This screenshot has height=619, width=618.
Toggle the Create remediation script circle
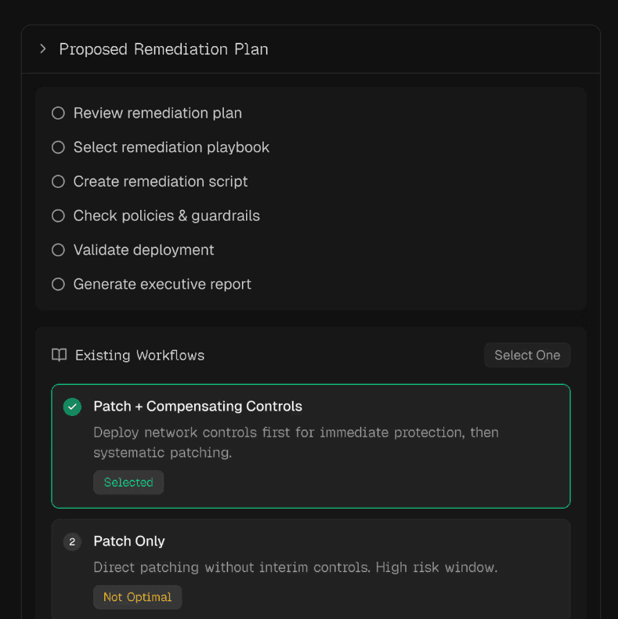click(58, 181)
